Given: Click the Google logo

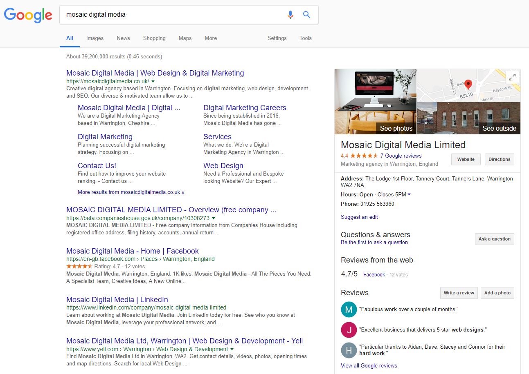Looking at the screenshot, I should [x=28, y=15].
